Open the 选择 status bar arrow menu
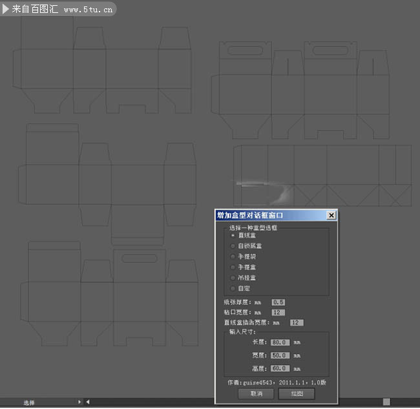The image size is (420, 409). (x=80, y=402)
